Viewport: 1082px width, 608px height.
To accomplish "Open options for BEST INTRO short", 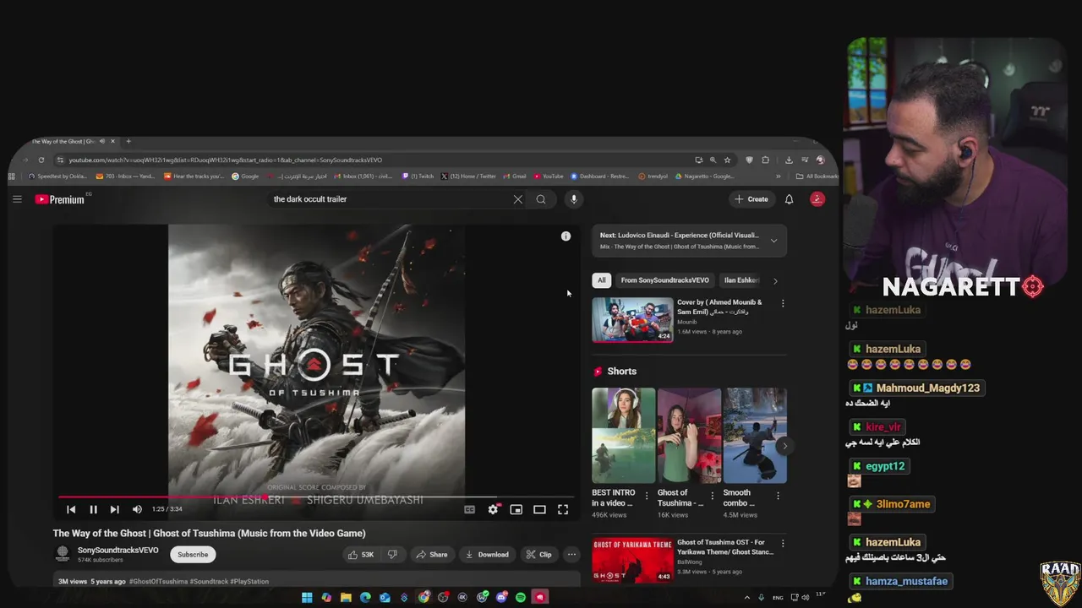I will (647, 496).
